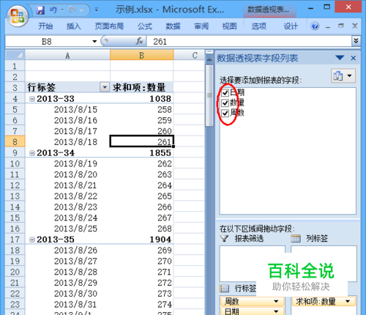This screenshot has height=315, width=366.
Task: Collapse the 2013-34 week group
Action: point(32,153)
